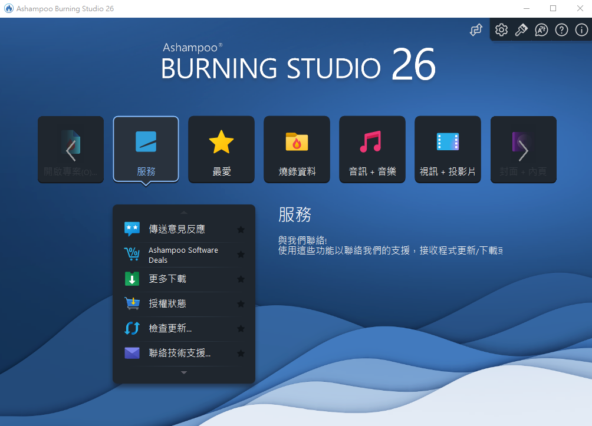Toggle favorite star for 檢查更新
The image size is (592, 426).
[x=241, y=329]
